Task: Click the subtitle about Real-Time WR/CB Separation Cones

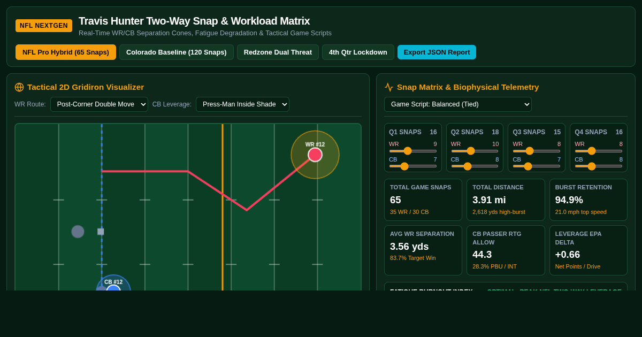Action: (x=205, y=33)
